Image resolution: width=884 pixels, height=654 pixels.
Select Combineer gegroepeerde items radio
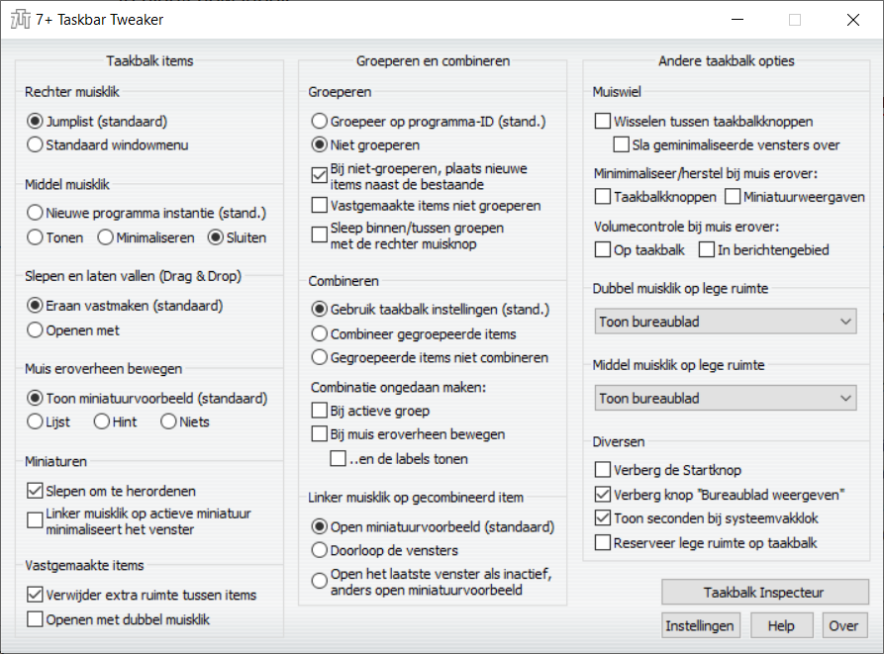[x=320, y=333]
